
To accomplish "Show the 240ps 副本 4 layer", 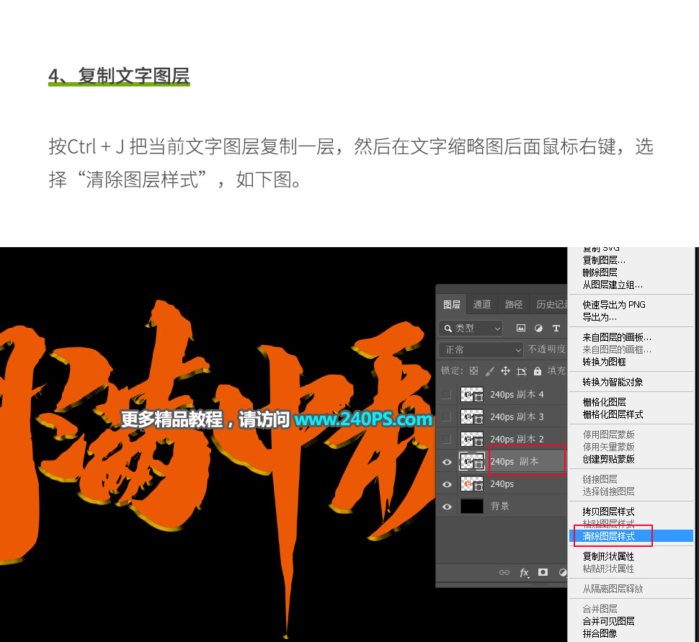I will pyautogui.click(x=448, y=394).
